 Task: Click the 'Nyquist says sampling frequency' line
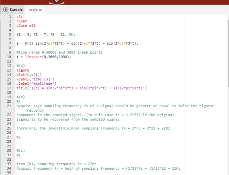115,106
